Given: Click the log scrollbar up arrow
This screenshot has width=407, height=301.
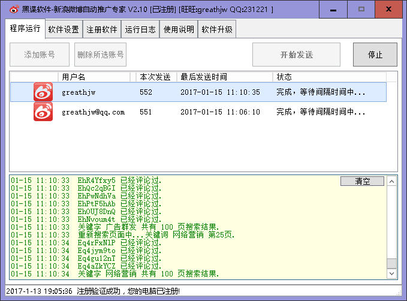Looking at the screenshot, I should point(391,181).
